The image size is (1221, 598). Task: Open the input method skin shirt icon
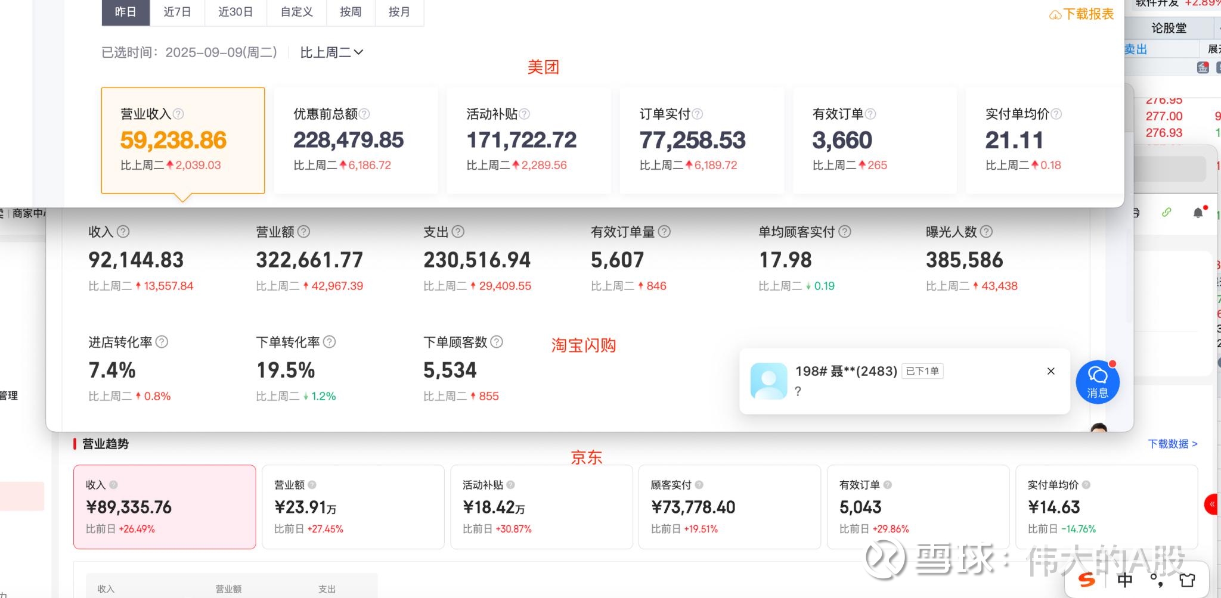click(x=1188, y=580)
